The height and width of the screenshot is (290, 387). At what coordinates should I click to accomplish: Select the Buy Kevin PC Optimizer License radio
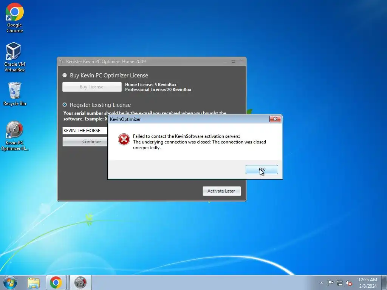(x=65, y=75)
